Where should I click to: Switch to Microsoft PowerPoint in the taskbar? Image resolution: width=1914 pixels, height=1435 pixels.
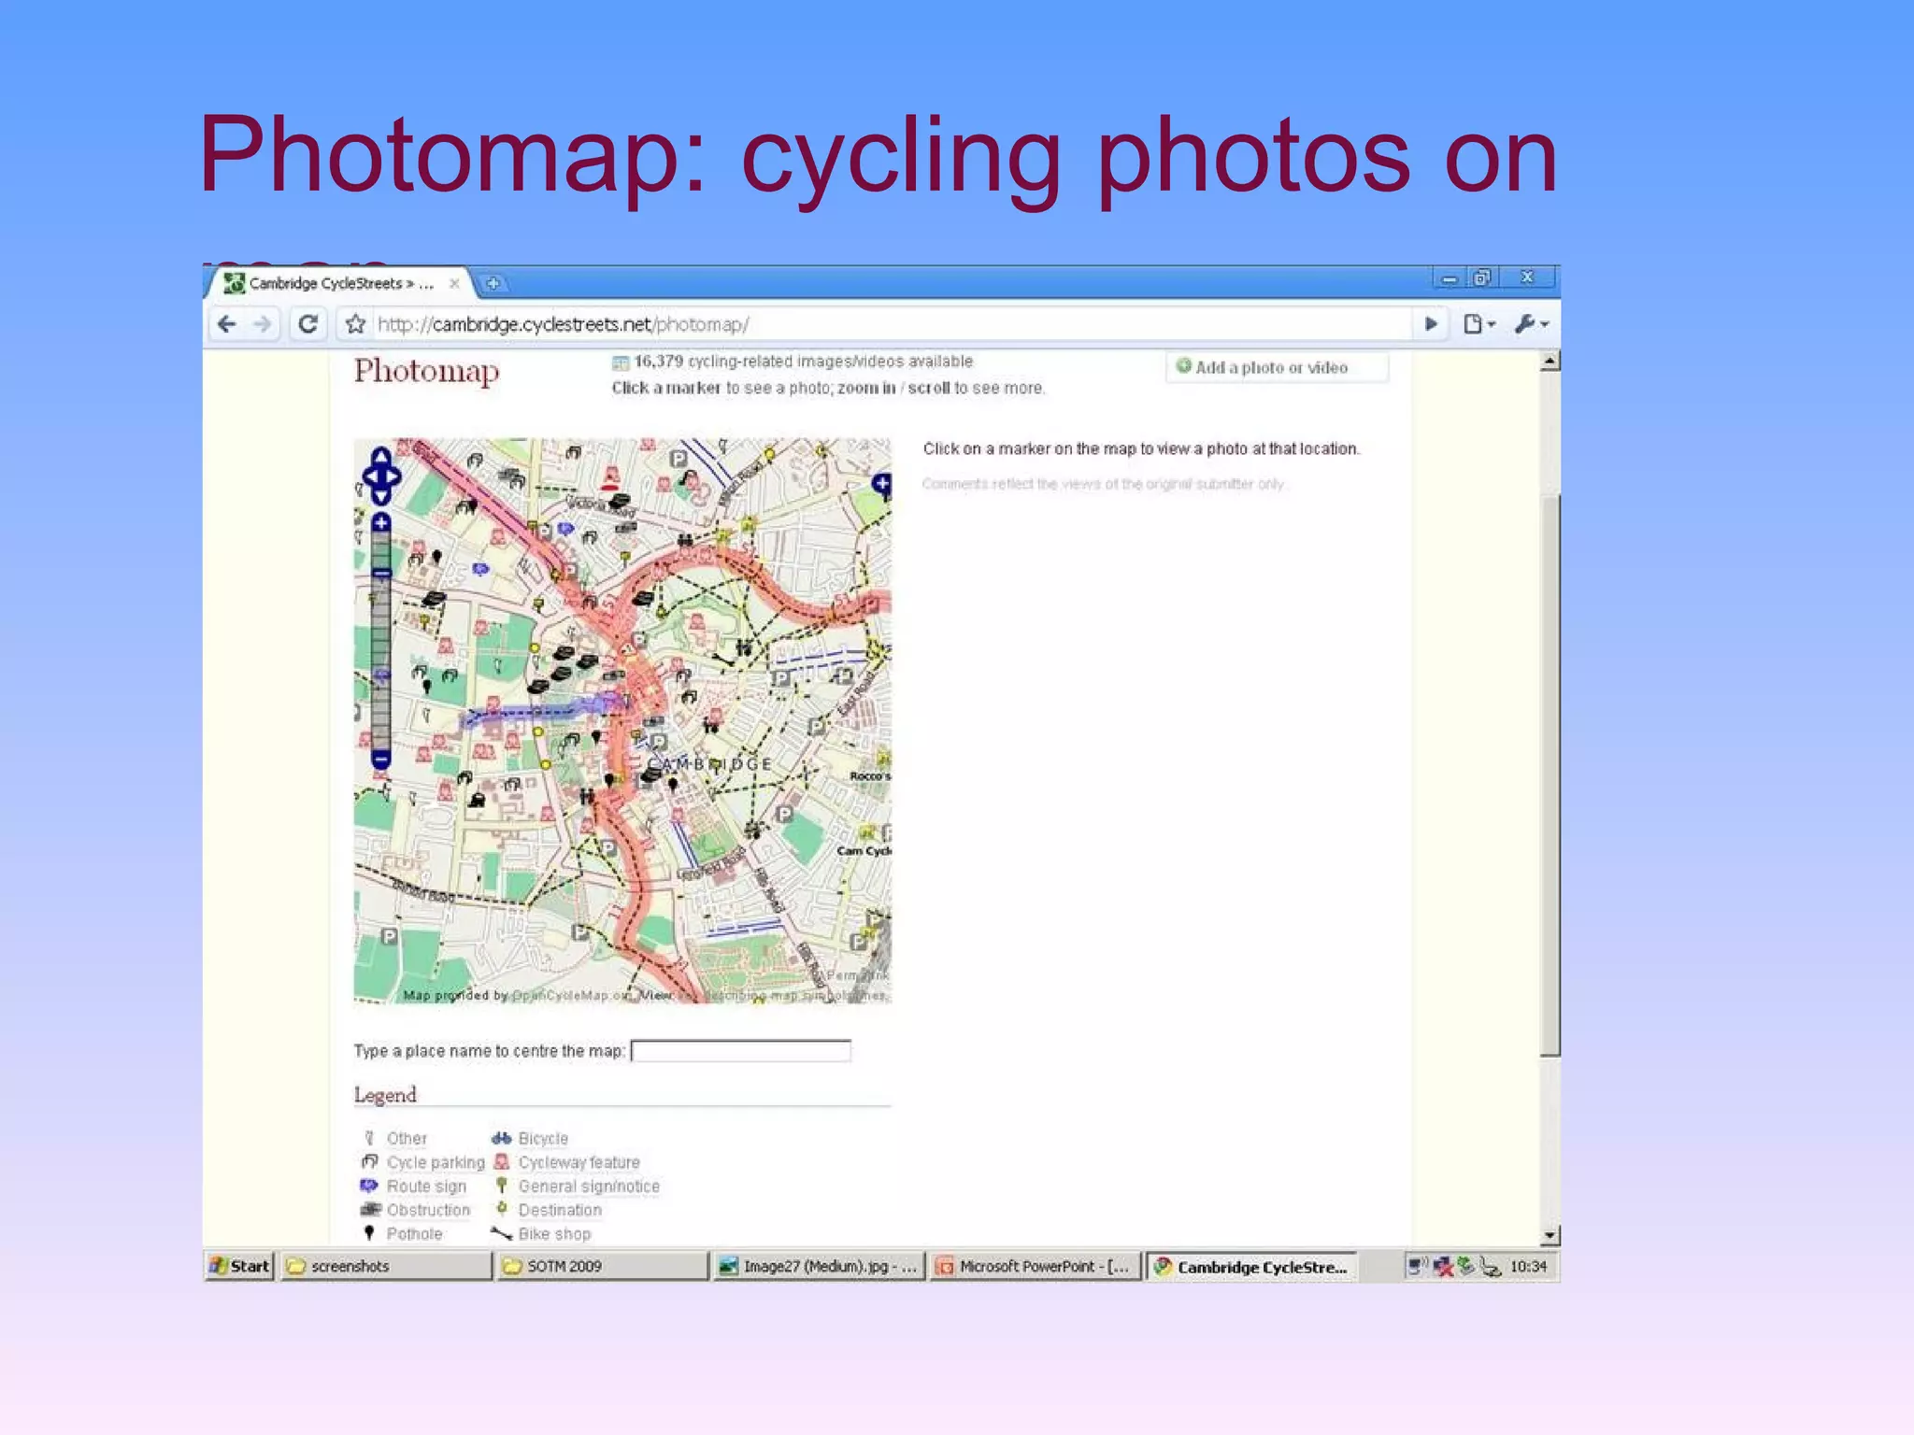click(1036, 1266)
